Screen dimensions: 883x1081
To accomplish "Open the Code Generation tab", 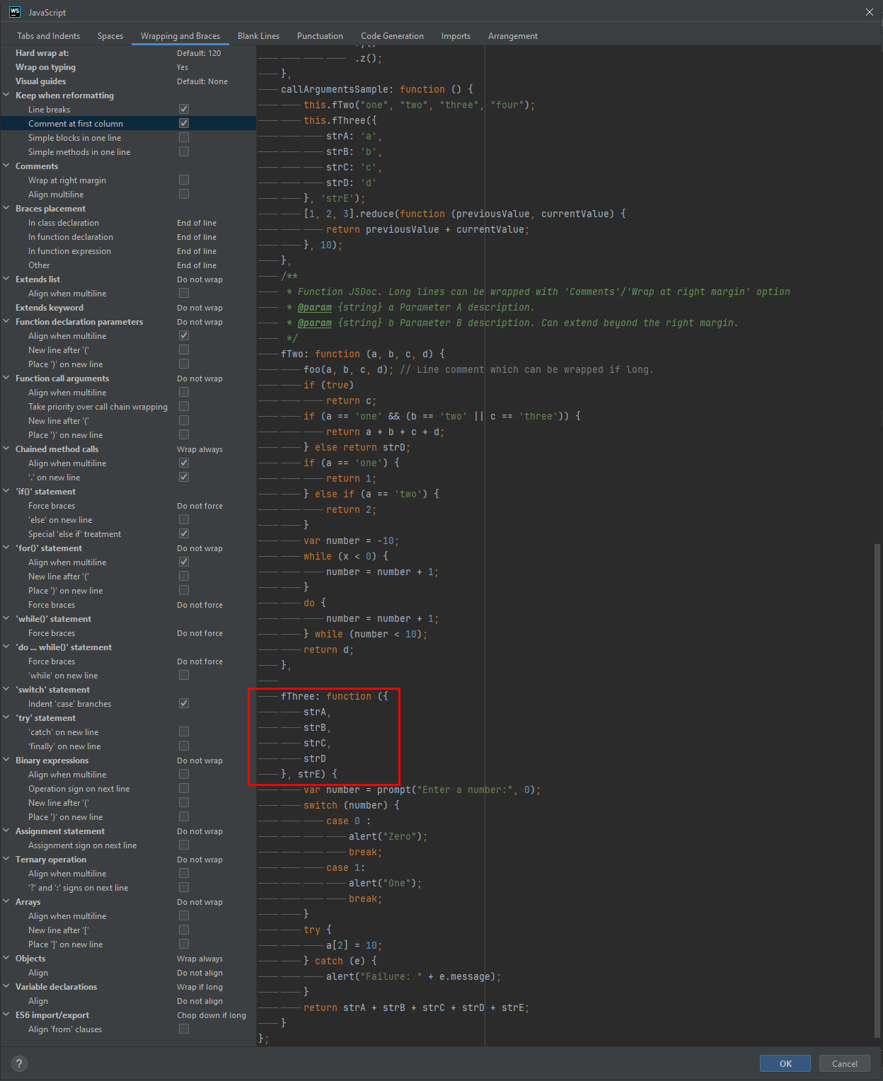I will pyautogui.click(x=392, y=36).
